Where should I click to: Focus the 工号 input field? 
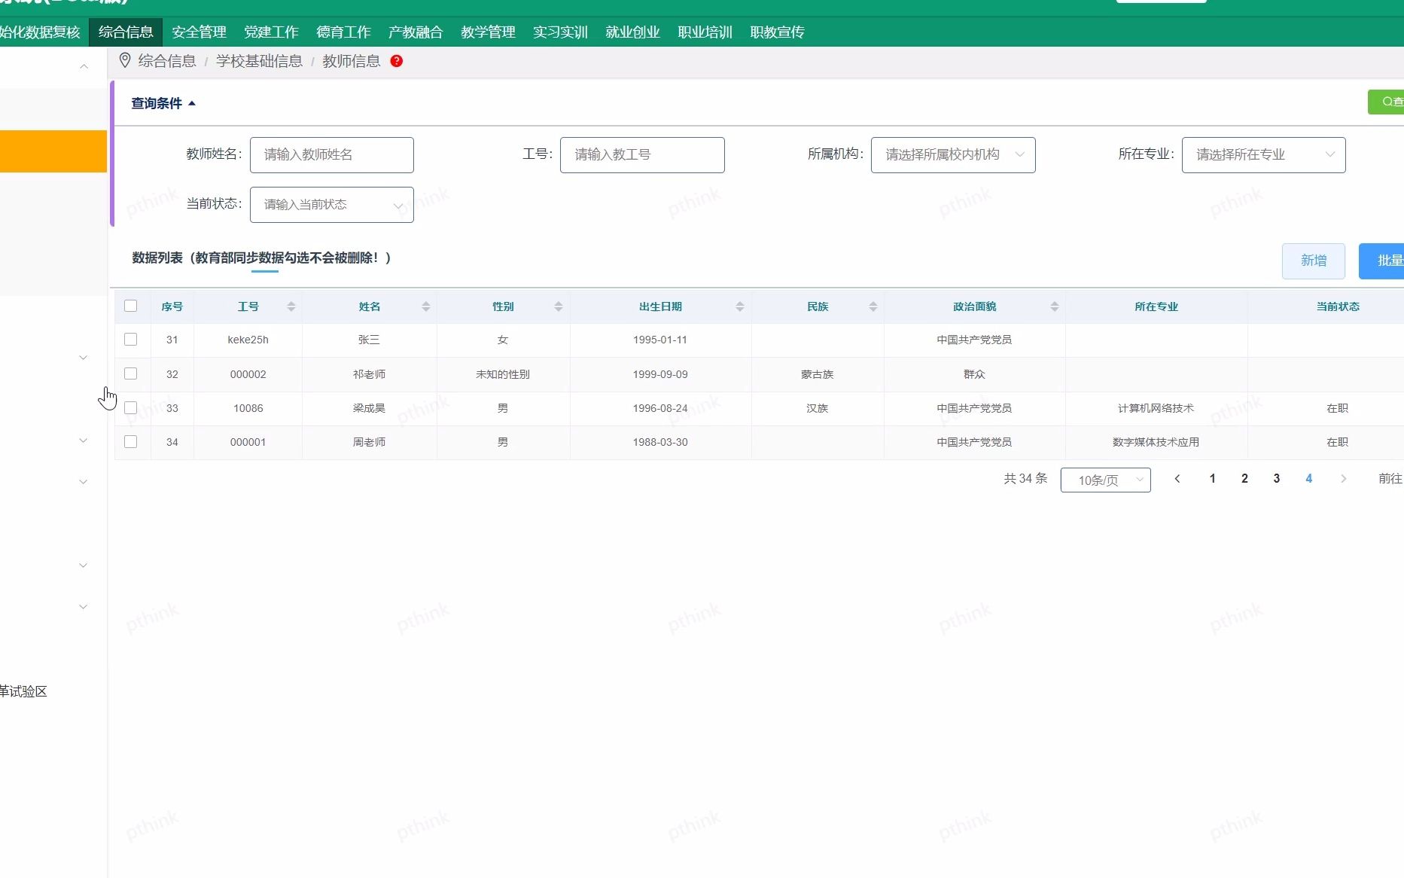(x=642, y=155)
